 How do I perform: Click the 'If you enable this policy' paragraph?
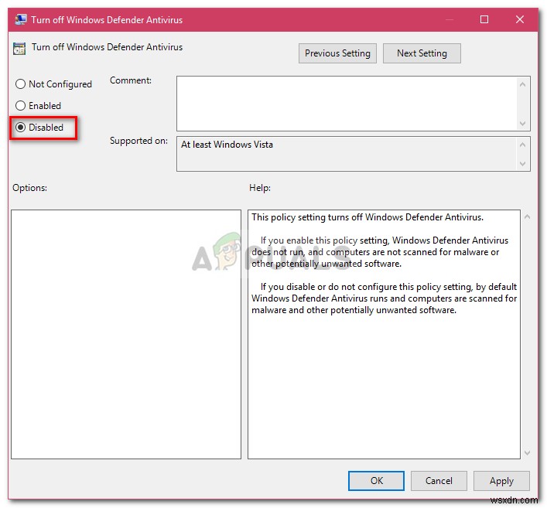point(380,252)
